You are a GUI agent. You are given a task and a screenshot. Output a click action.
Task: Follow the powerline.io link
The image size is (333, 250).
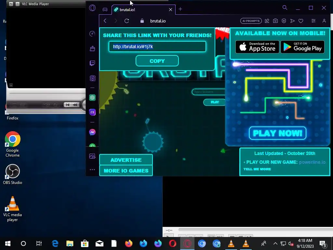click(x=312, y=162)
